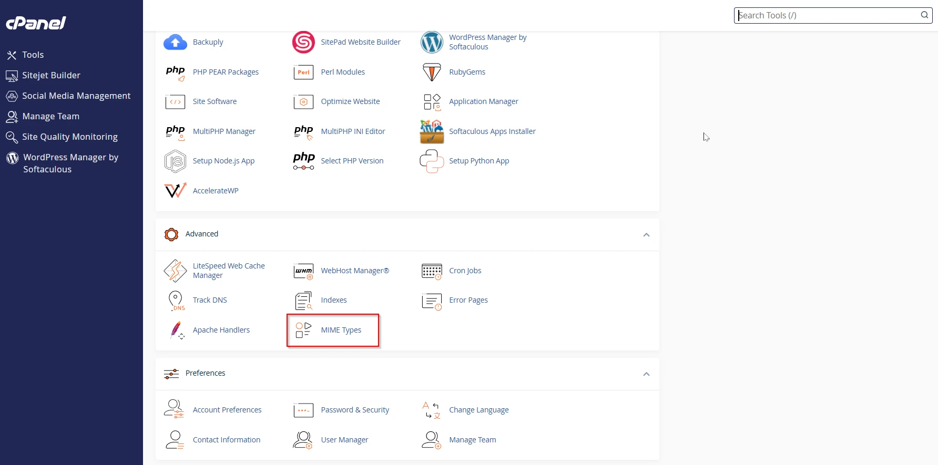Open the RubyGems icon
The width and height of the screenshot is (938, 465).
point(432,72)
